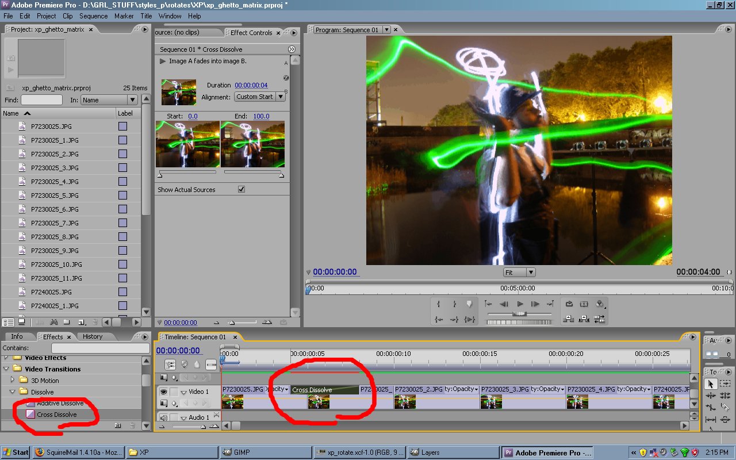Create a new bin in Project panel

click(x=67, y=322)
